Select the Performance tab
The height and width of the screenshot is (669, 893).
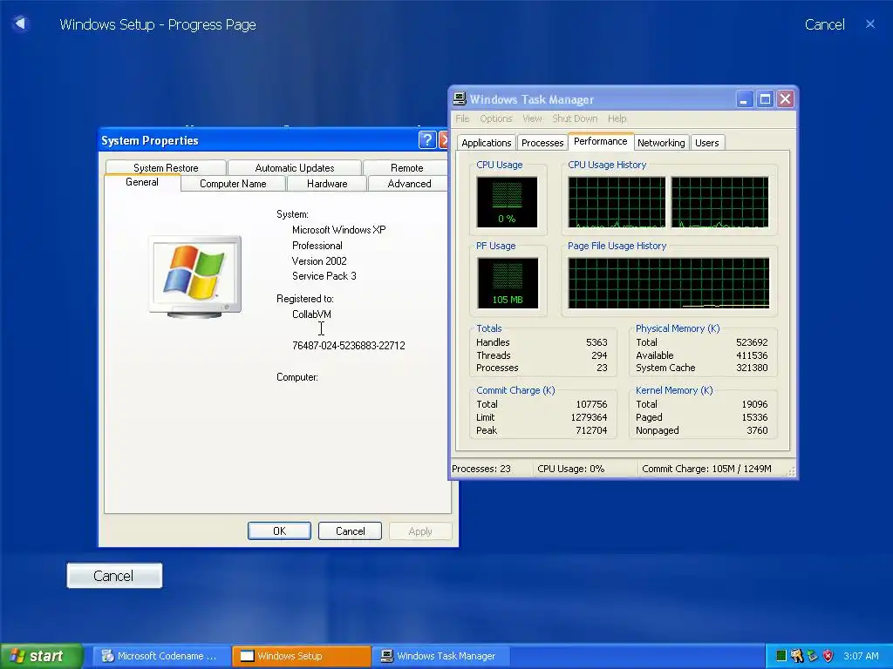(600, 141)
